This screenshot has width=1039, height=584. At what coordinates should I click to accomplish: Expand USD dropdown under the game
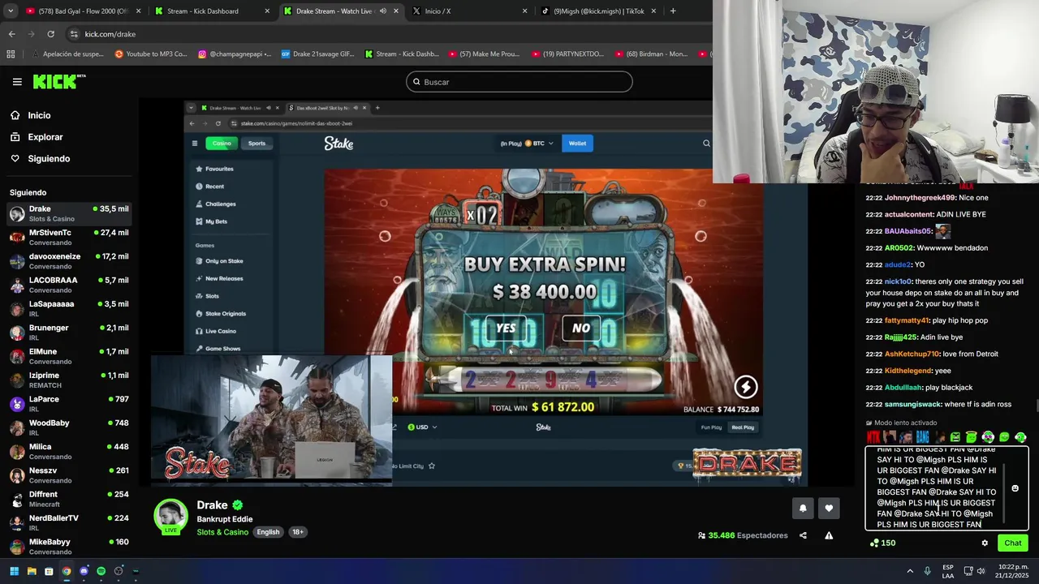click(x=422, y=427)
